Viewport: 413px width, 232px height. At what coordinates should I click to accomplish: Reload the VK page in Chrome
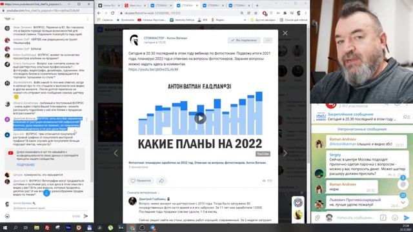point(113,13)
